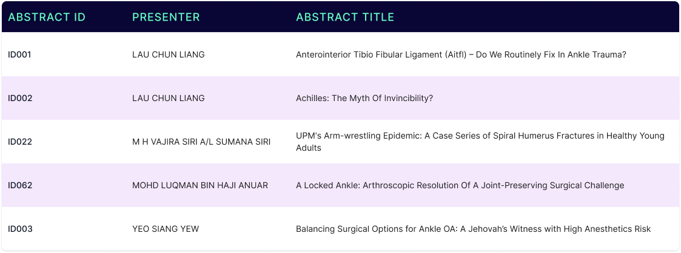Click the ABSTRACT ID column header
681x253 pixels.
click(x=47, y=18)
